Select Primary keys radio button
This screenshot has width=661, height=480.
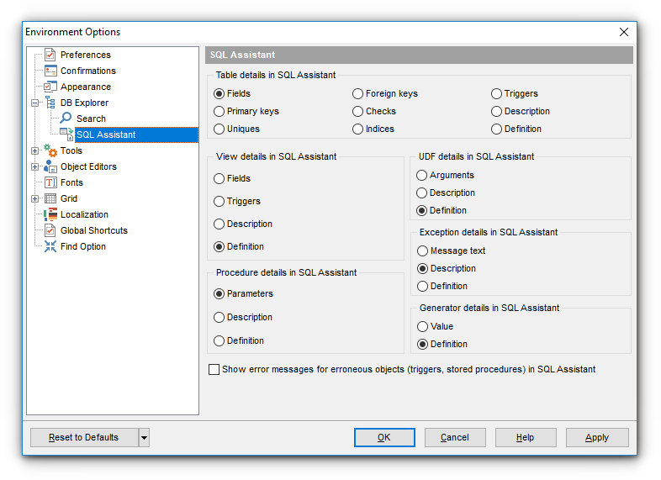[219, 111]
